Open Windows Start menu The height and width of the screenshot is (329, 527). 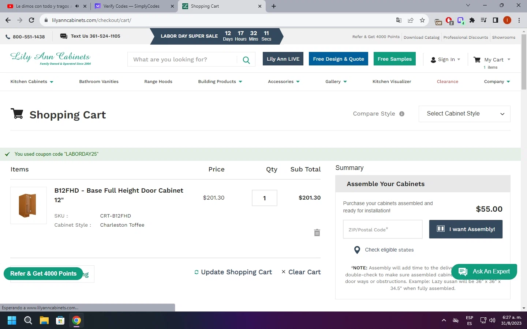tap(12, 321)
